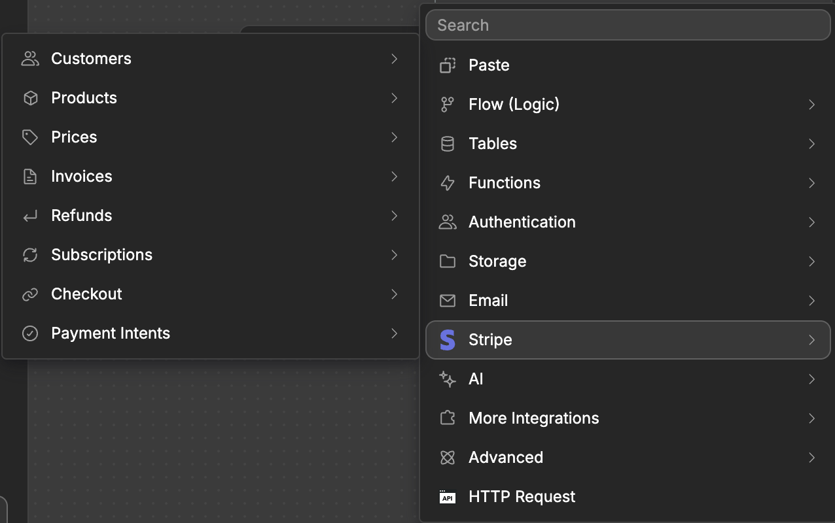Screen dimensions: 835x523
Task: Expand the Tables chevron arrow
Action: tap(812, 144)
